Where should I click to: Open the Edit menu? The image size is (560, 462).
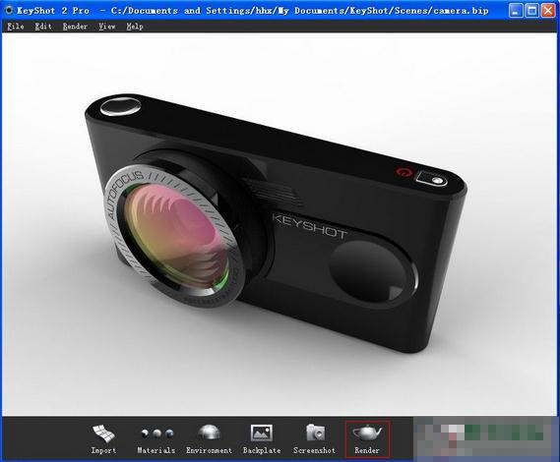click(43, 27)
